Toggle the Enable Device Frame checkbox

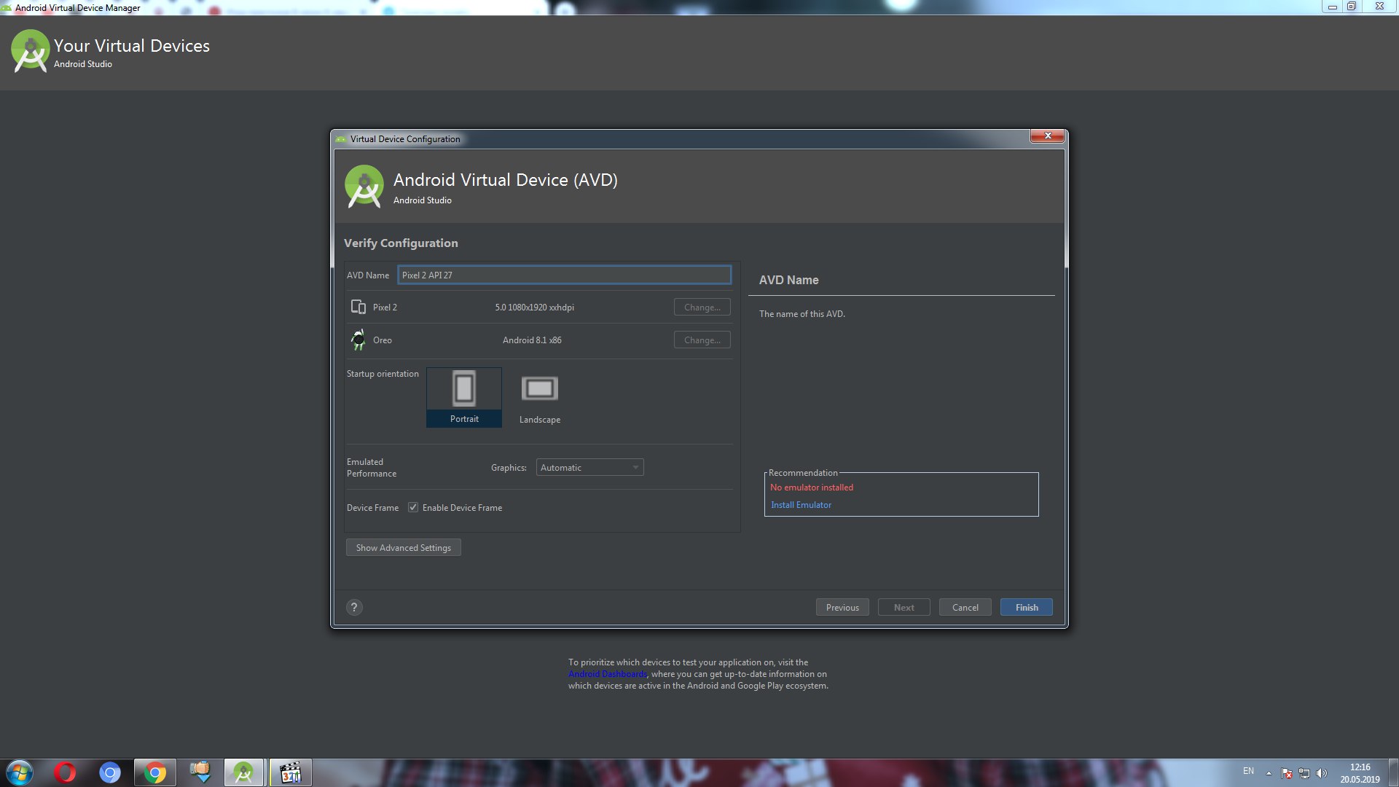tap(413, 507)
